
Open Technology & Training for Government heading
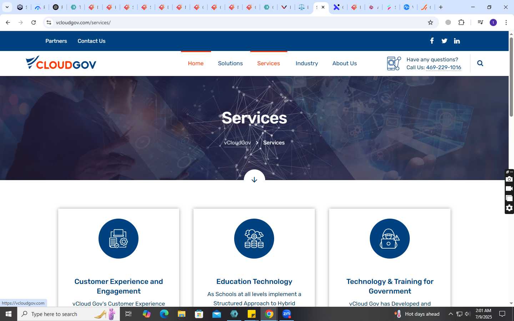tap(390, 286)
